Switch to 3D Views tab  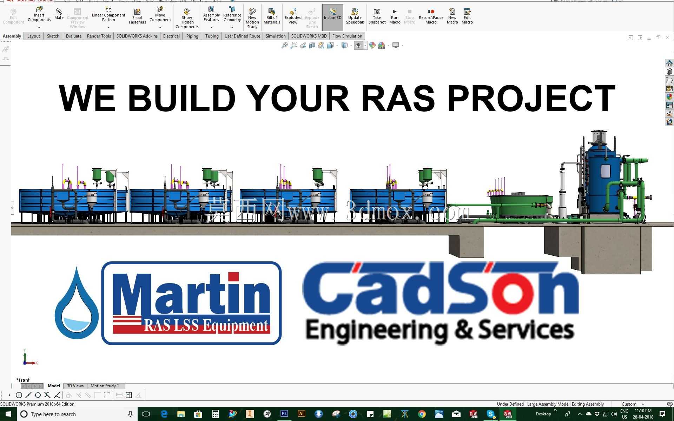coord(75,386)
